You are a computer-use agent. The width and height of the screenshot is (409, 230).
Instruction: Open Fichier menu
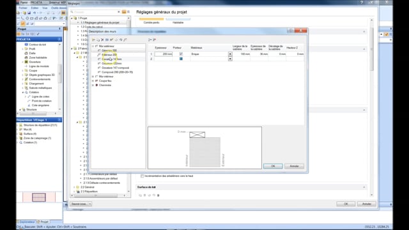pos(23,8)
